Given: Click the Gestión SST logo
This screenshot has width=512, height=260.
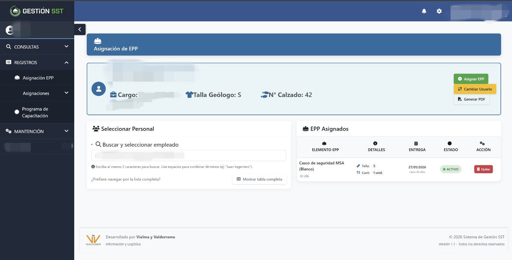Looking at the screenshot, I should (x=37, y=11).
